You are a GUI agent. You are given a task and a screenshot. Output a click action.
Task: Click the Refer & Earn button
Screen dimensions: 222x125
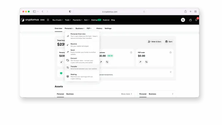point(154,42)
